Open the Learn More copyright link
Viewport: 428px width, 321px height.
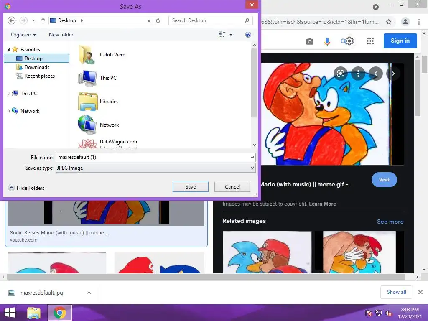322,204
